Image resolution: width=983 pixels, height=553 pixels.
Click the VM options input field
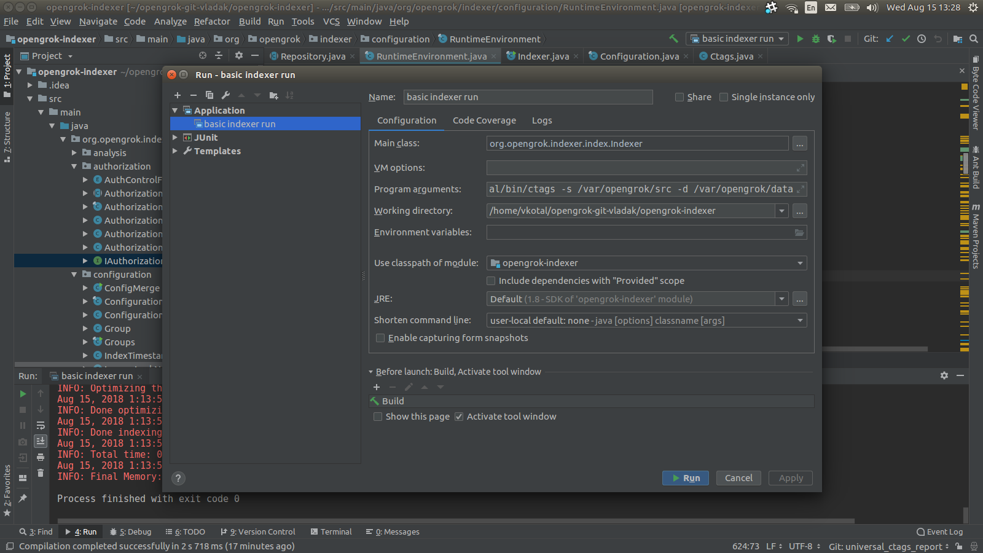pyautogui.click(x=640, y=168)
